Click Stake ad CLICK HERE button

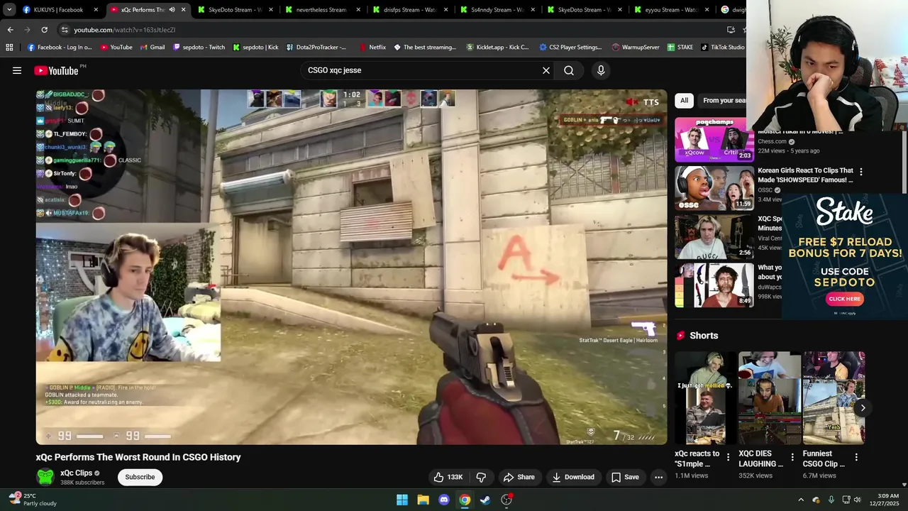(844, 299)
